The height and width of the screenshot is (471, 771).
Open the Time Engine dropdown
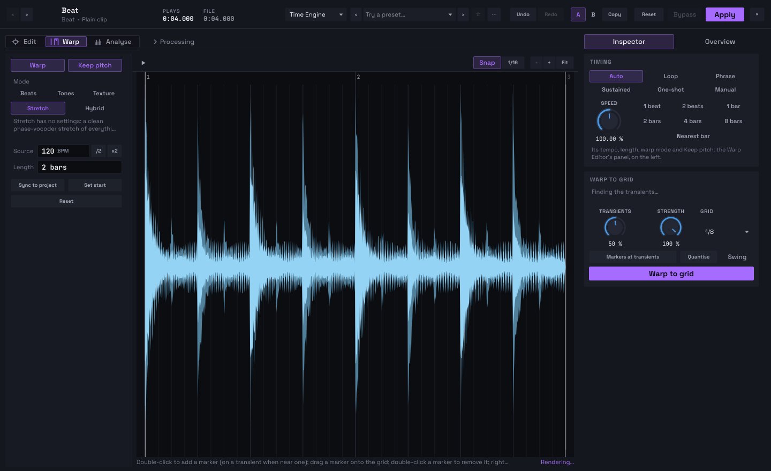pyautogui.click(x=316, y=15)
